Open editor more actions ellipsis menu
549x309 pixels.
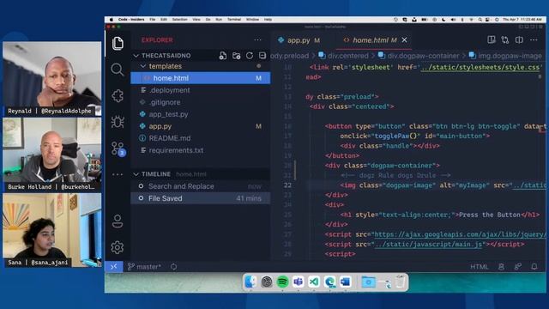(534, 40)
